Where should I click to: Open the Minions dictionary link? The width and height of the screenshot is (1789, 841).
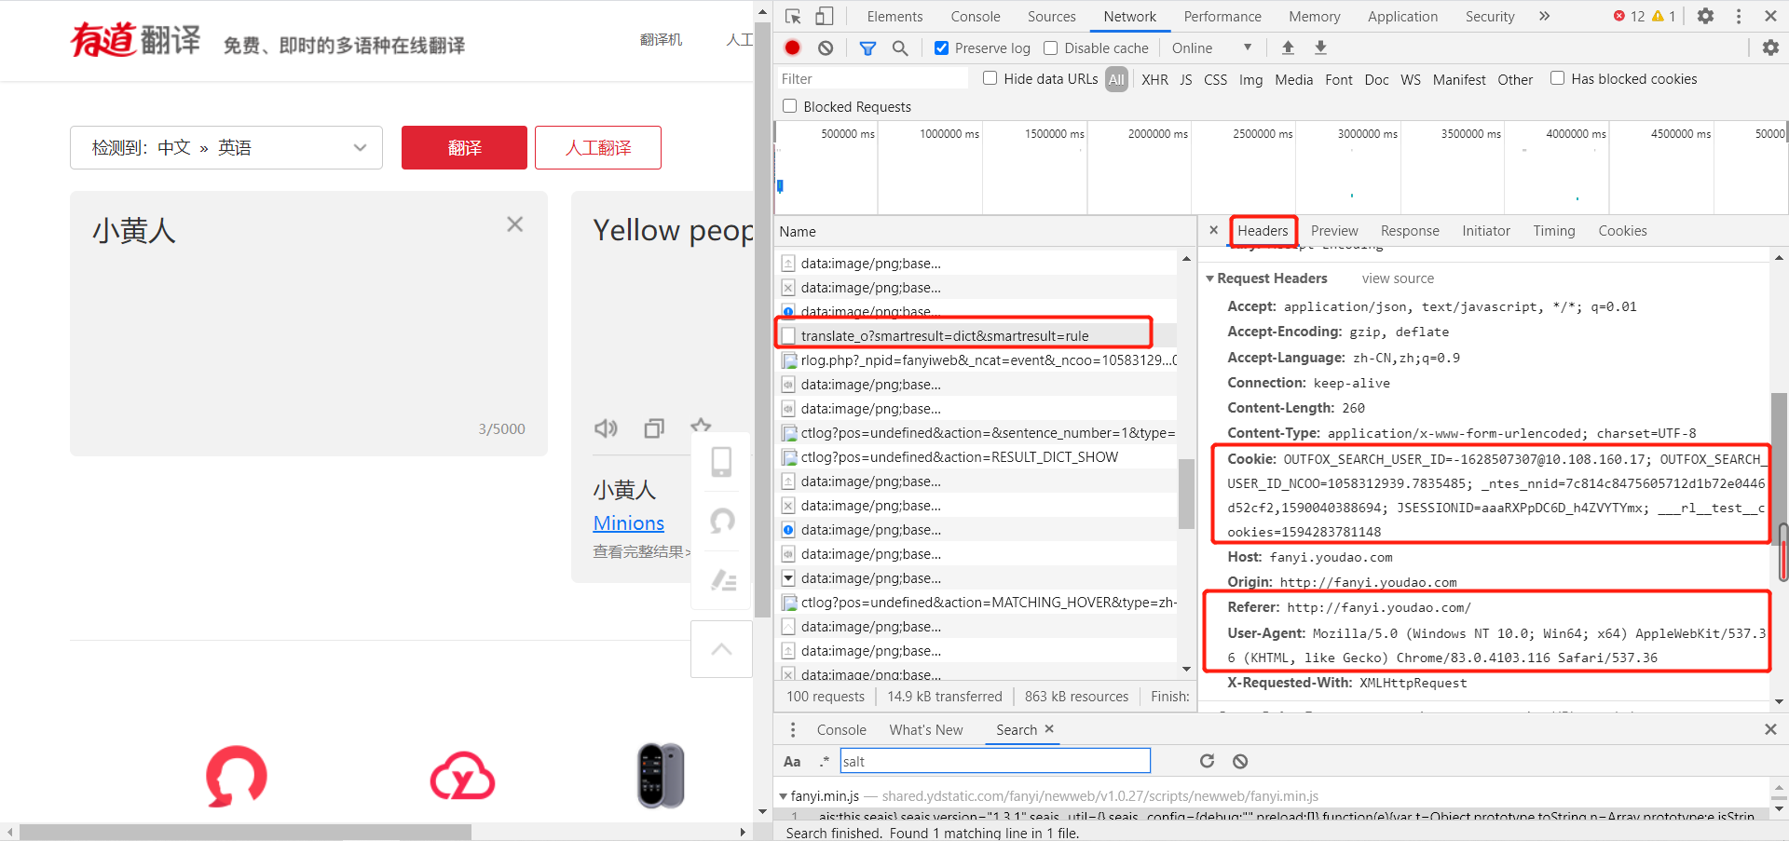pos(629,522)
